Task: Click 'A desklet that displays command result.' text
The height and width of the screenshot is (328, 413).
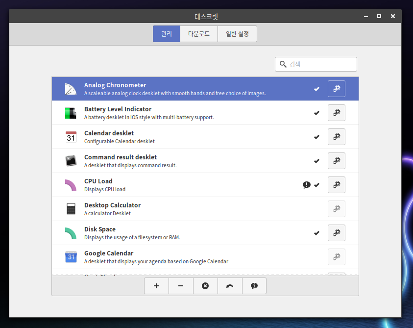Action: (130, 165)
